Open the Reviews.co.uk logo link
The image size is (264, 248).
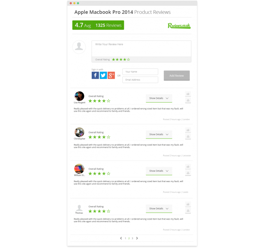coord(179,26)
